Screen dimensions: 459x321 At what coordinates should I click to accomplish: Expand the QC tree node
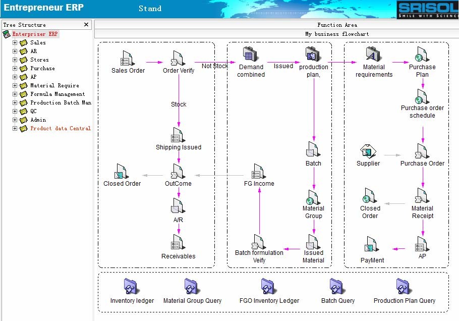15,111
